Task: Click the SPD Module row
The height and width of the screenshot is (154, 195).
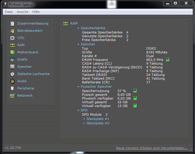Action: pyautogui.click(x=95, y=114)
